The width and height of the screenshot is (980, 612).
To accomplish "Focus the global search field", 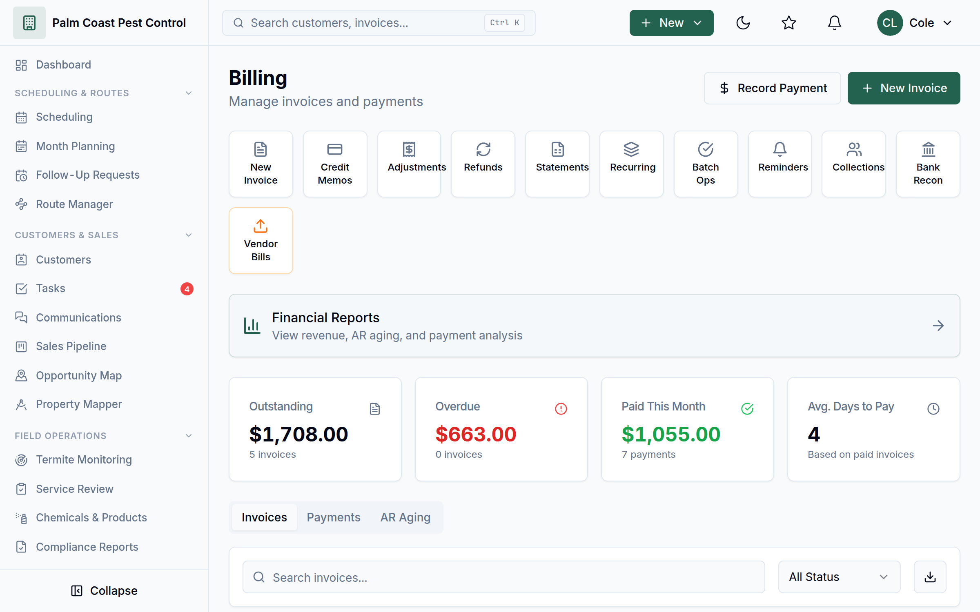I will pyautogui.click(x=379, y=23).
